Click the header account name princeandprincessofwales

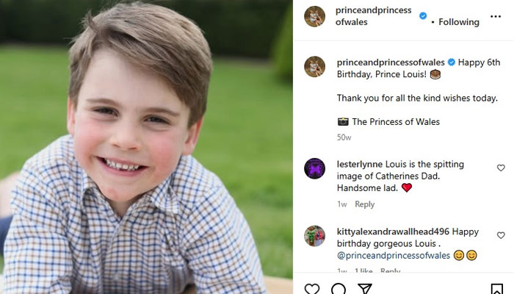point(373,16)
